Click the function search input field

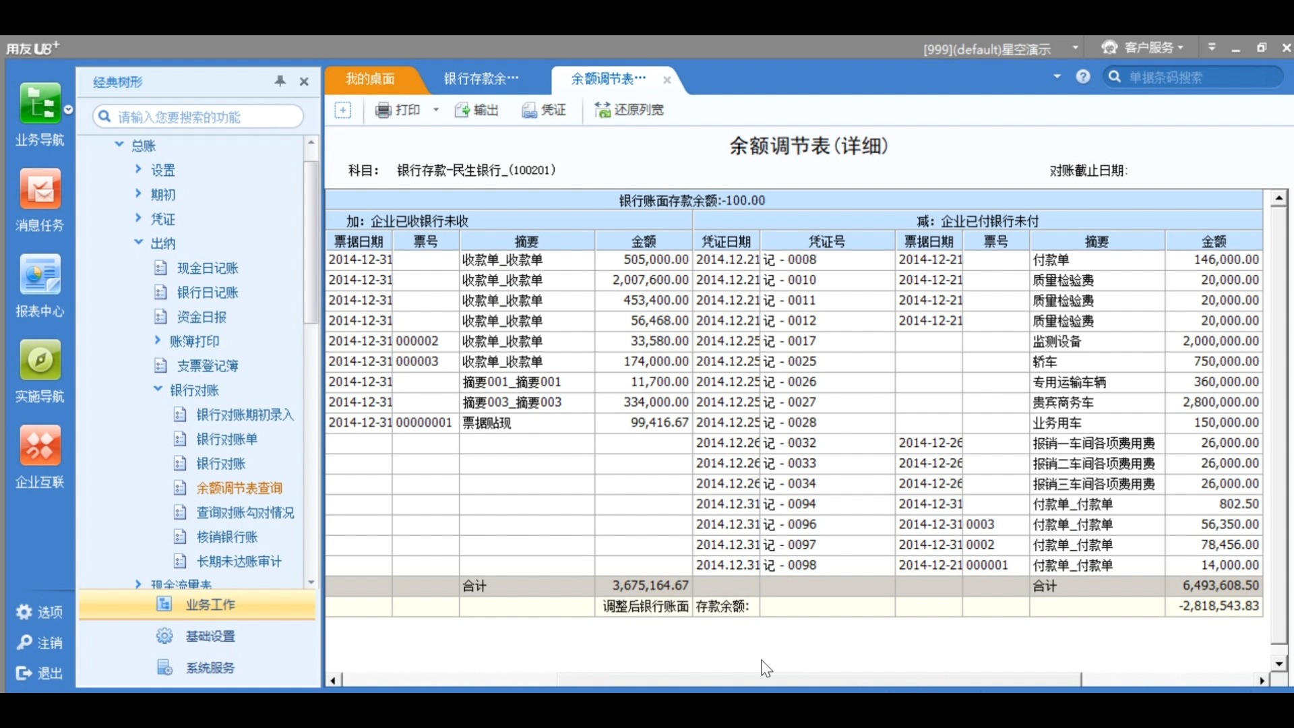click(x=197, y=116)
